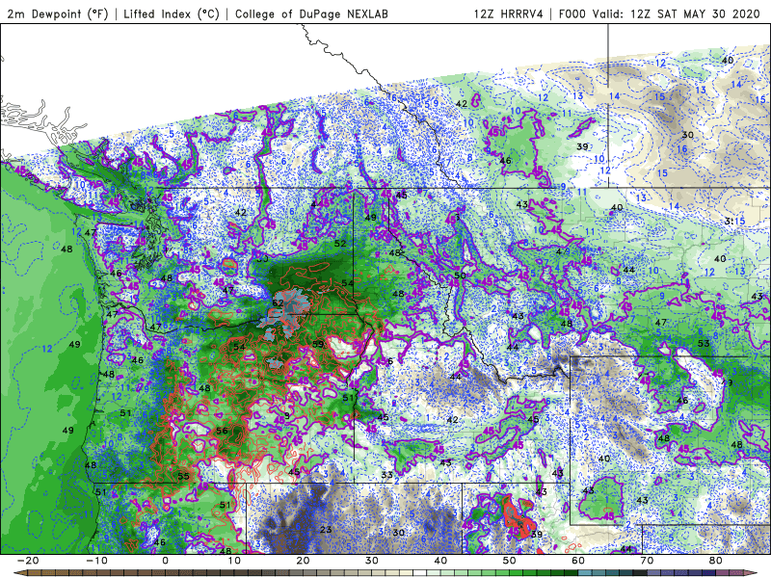Click the 'College of DuPage NEXLAB' label
This screenshot has height=578, width=771.
point(311,13)
